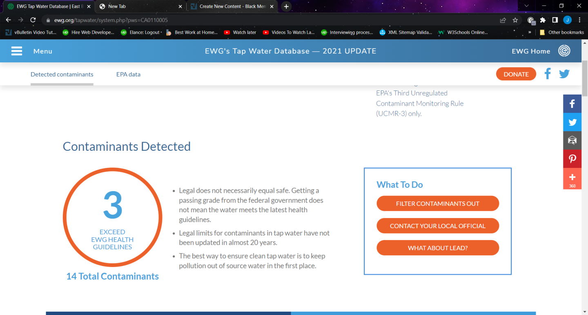The height and width of the screenshot is (315, 588).
Task: Click the DONATE button
Action: 516,74
